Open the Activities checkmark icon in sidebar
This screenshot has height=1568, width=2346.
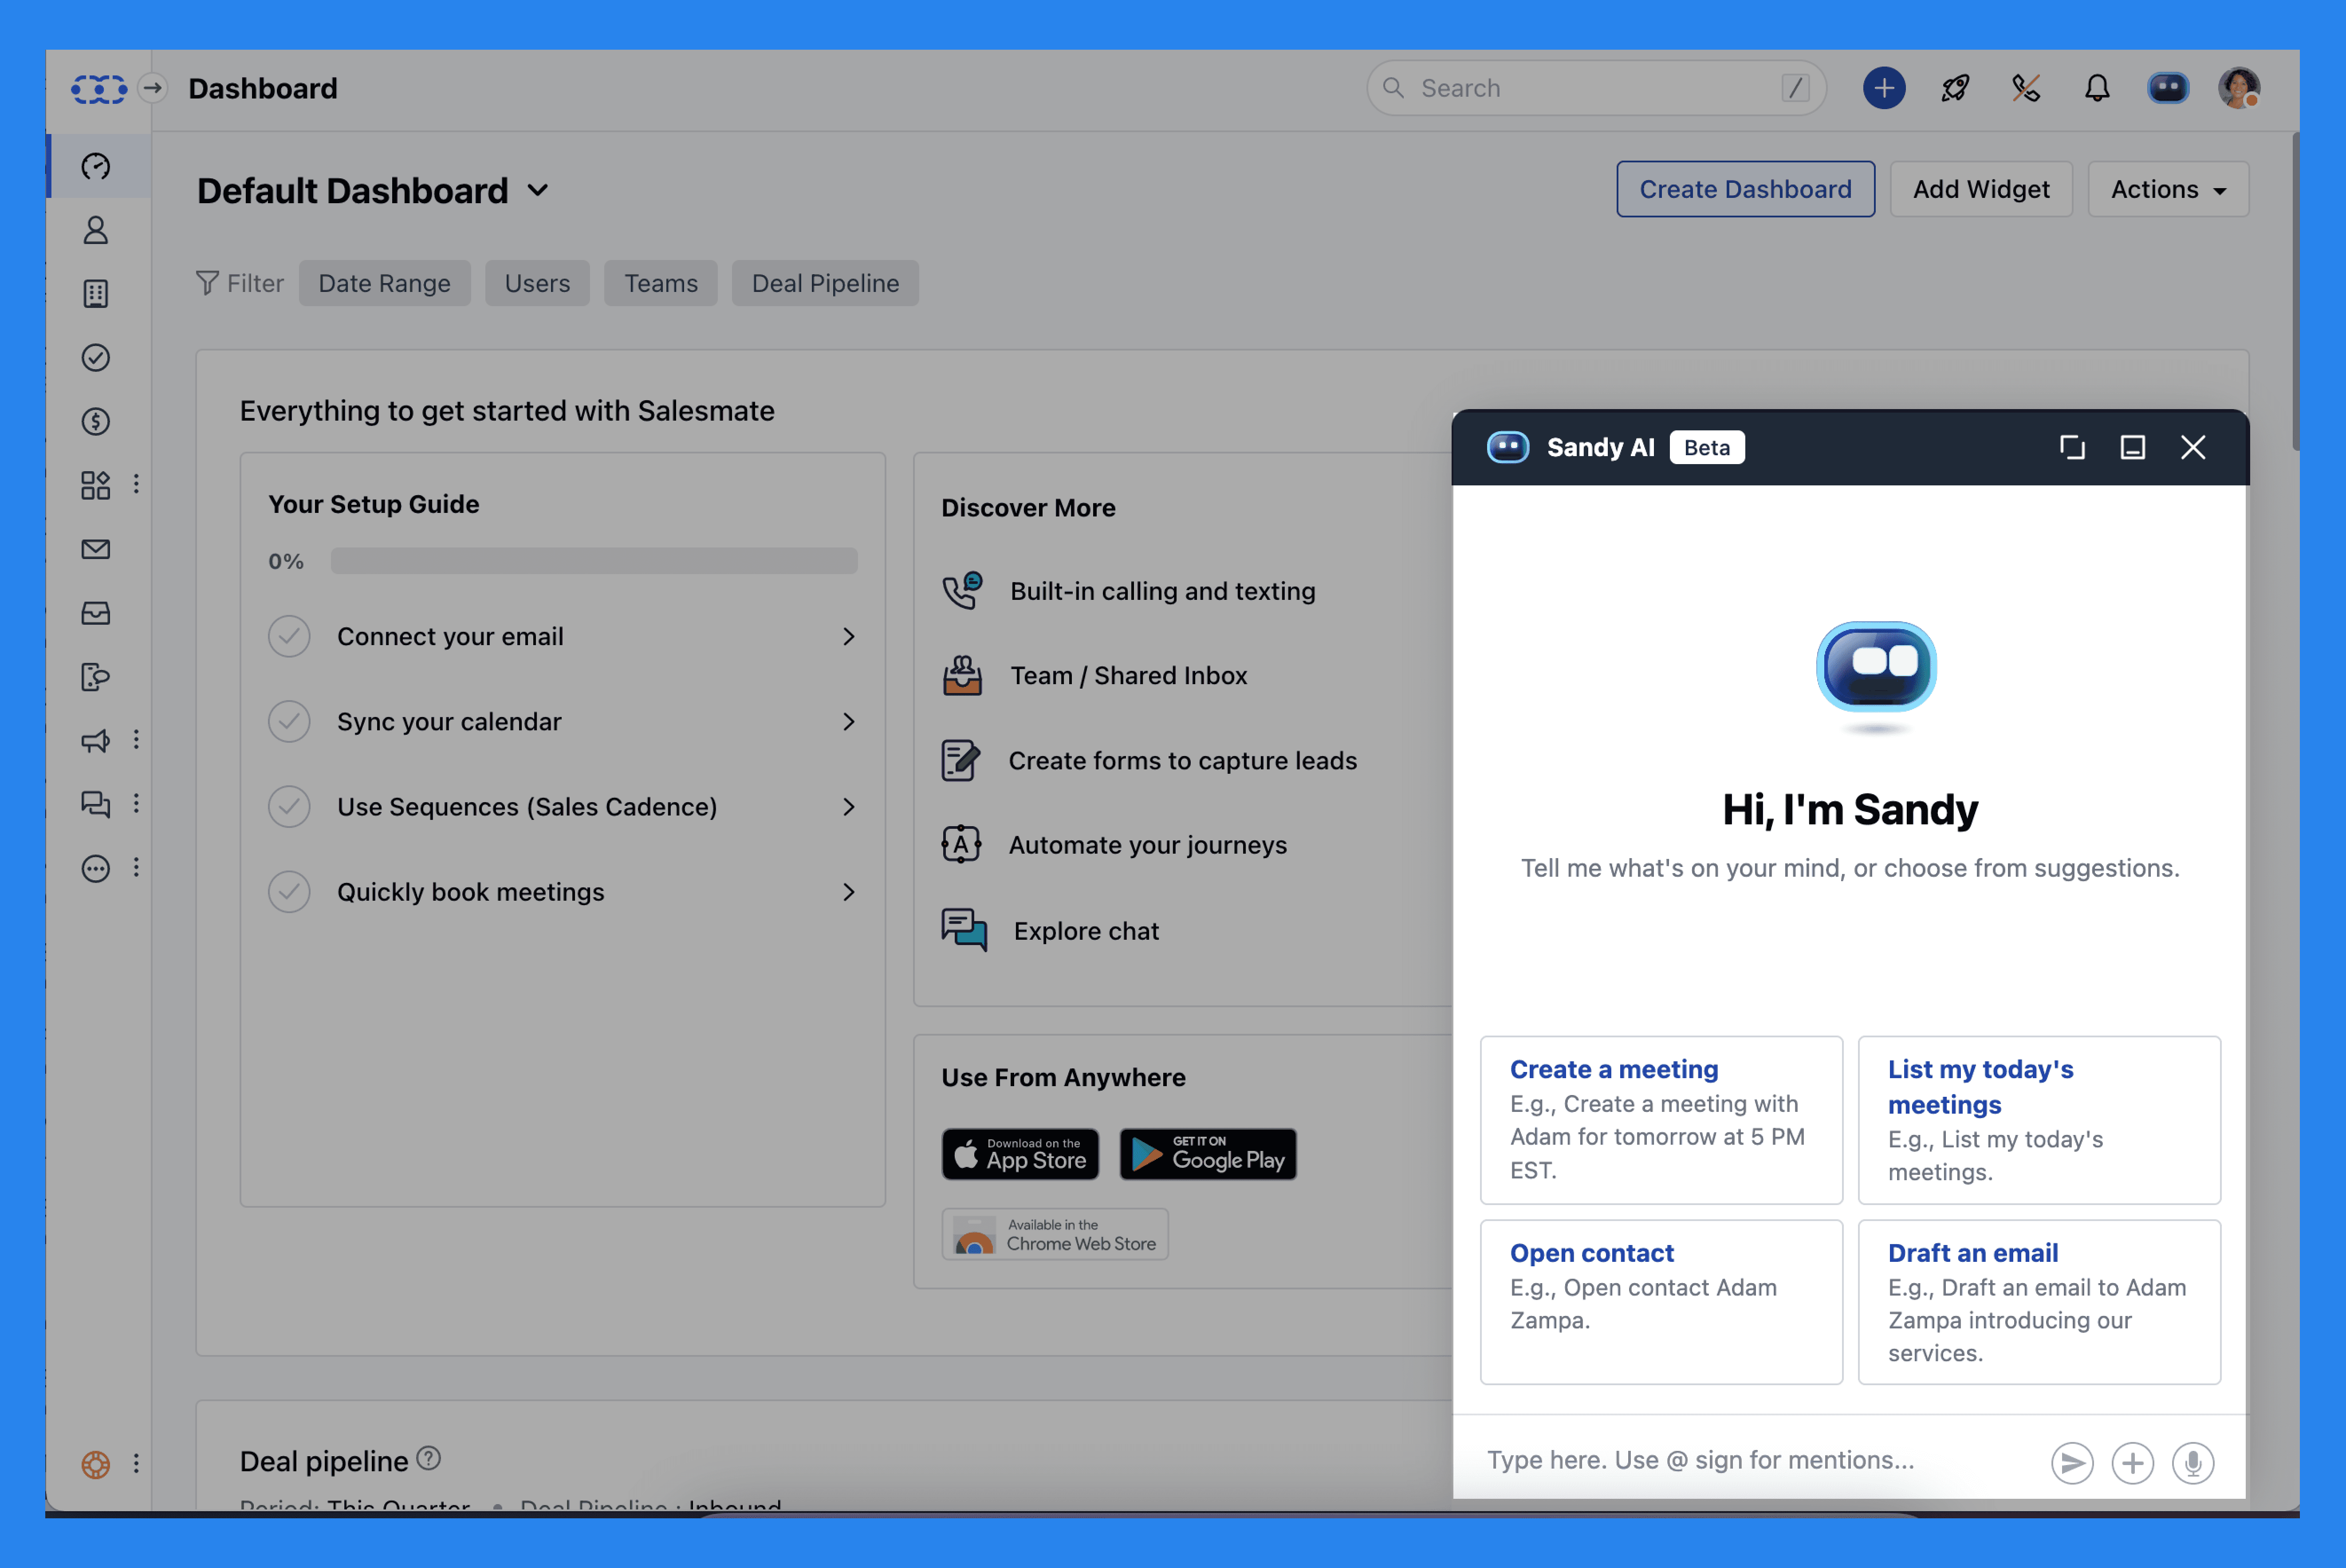96,358
